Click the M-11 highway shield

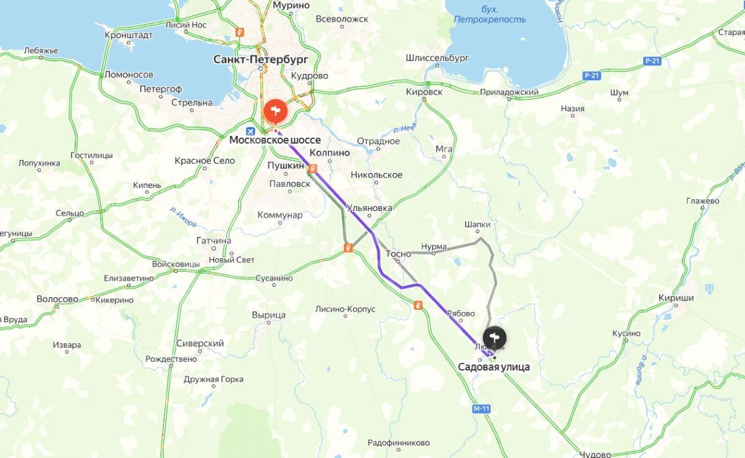pyautogui.click(x=481, y=409)
